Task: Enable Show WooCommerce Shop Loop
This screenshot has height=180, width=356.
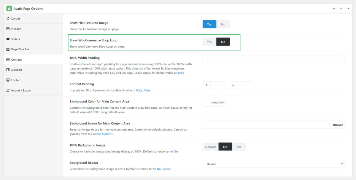Action: (x=209, y=42)
